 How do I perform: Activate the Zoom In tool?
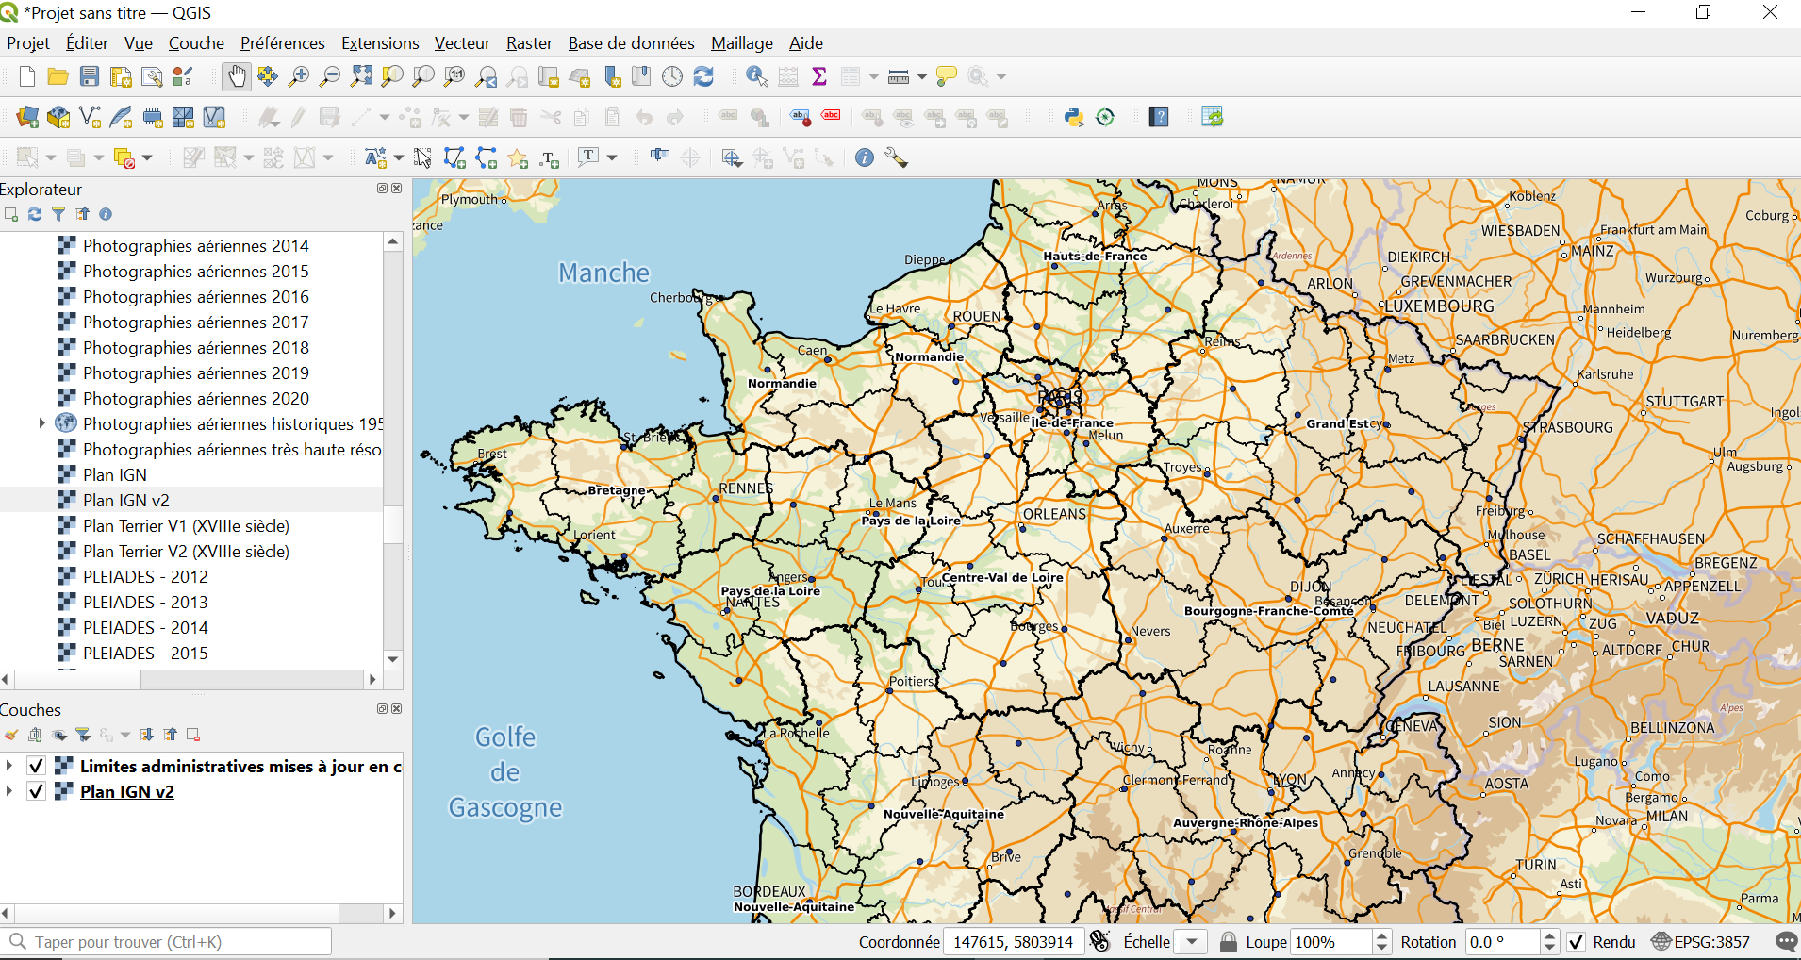click(299, 76)
